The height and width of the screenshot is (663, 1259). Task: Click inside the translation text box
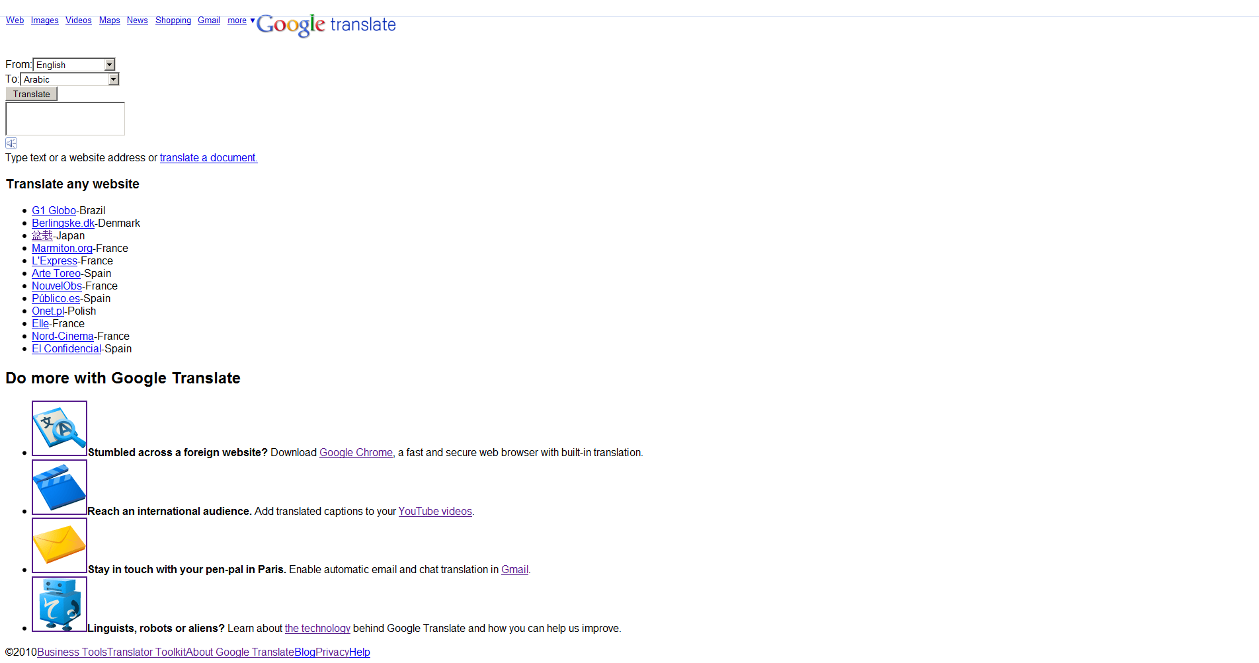click(65, 119)
